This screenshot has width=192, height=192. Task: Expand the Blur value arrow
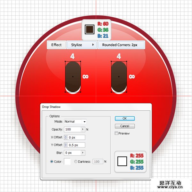[x=83, y=153]
